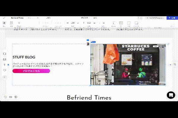
Task: Select the ボックス tab
Action: 85,18
